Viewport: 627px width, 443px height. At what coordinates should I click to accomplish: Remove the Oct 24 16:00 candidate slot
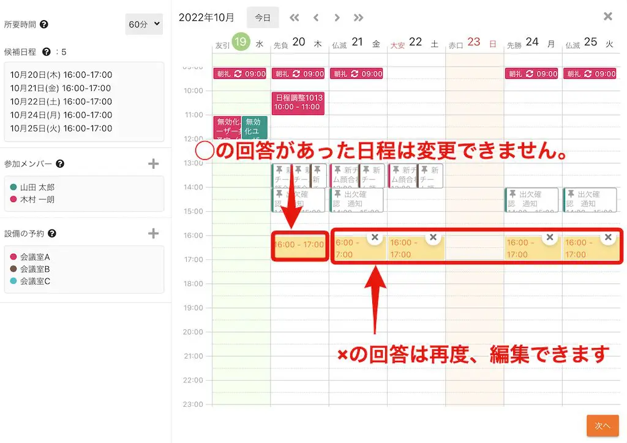(x=550, y=237)
